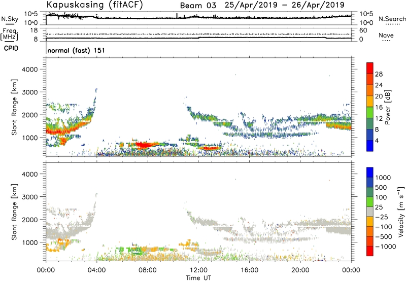Click the "1000" tick on the velocity scale

tap(383, 178)
